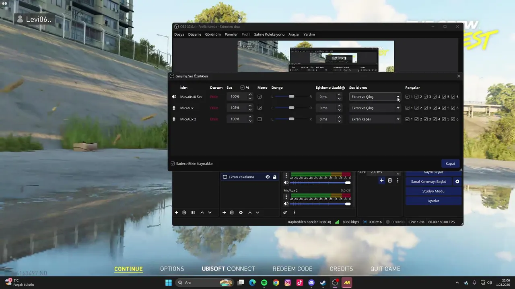Viewport: 515px width, 289px height.
Task: Open OBS Ayarlar button
Action: (433, 201)
